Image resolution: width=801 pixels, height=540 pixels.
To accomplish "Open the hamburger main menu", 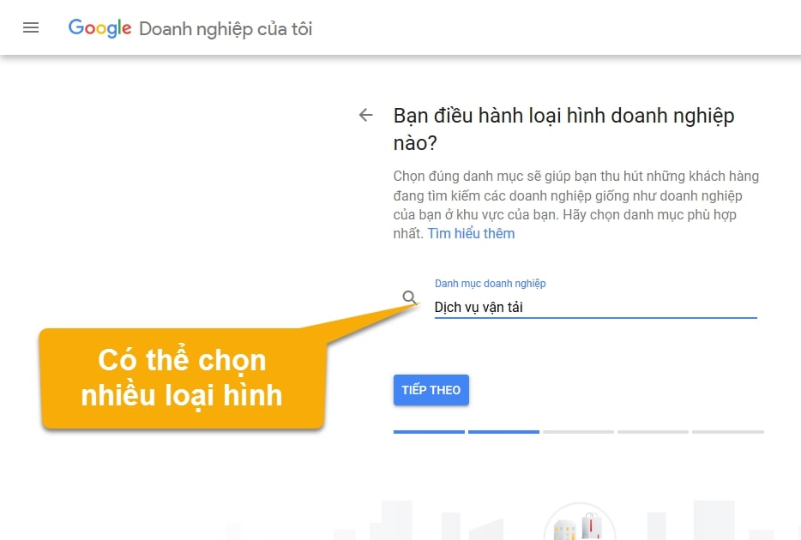I will click(x=31, y=27).
